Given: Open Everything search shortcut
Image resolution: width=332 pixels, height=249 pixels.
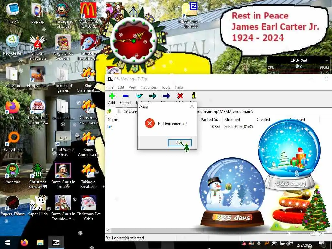Looking at the screenshot, I should pos(13,141).
